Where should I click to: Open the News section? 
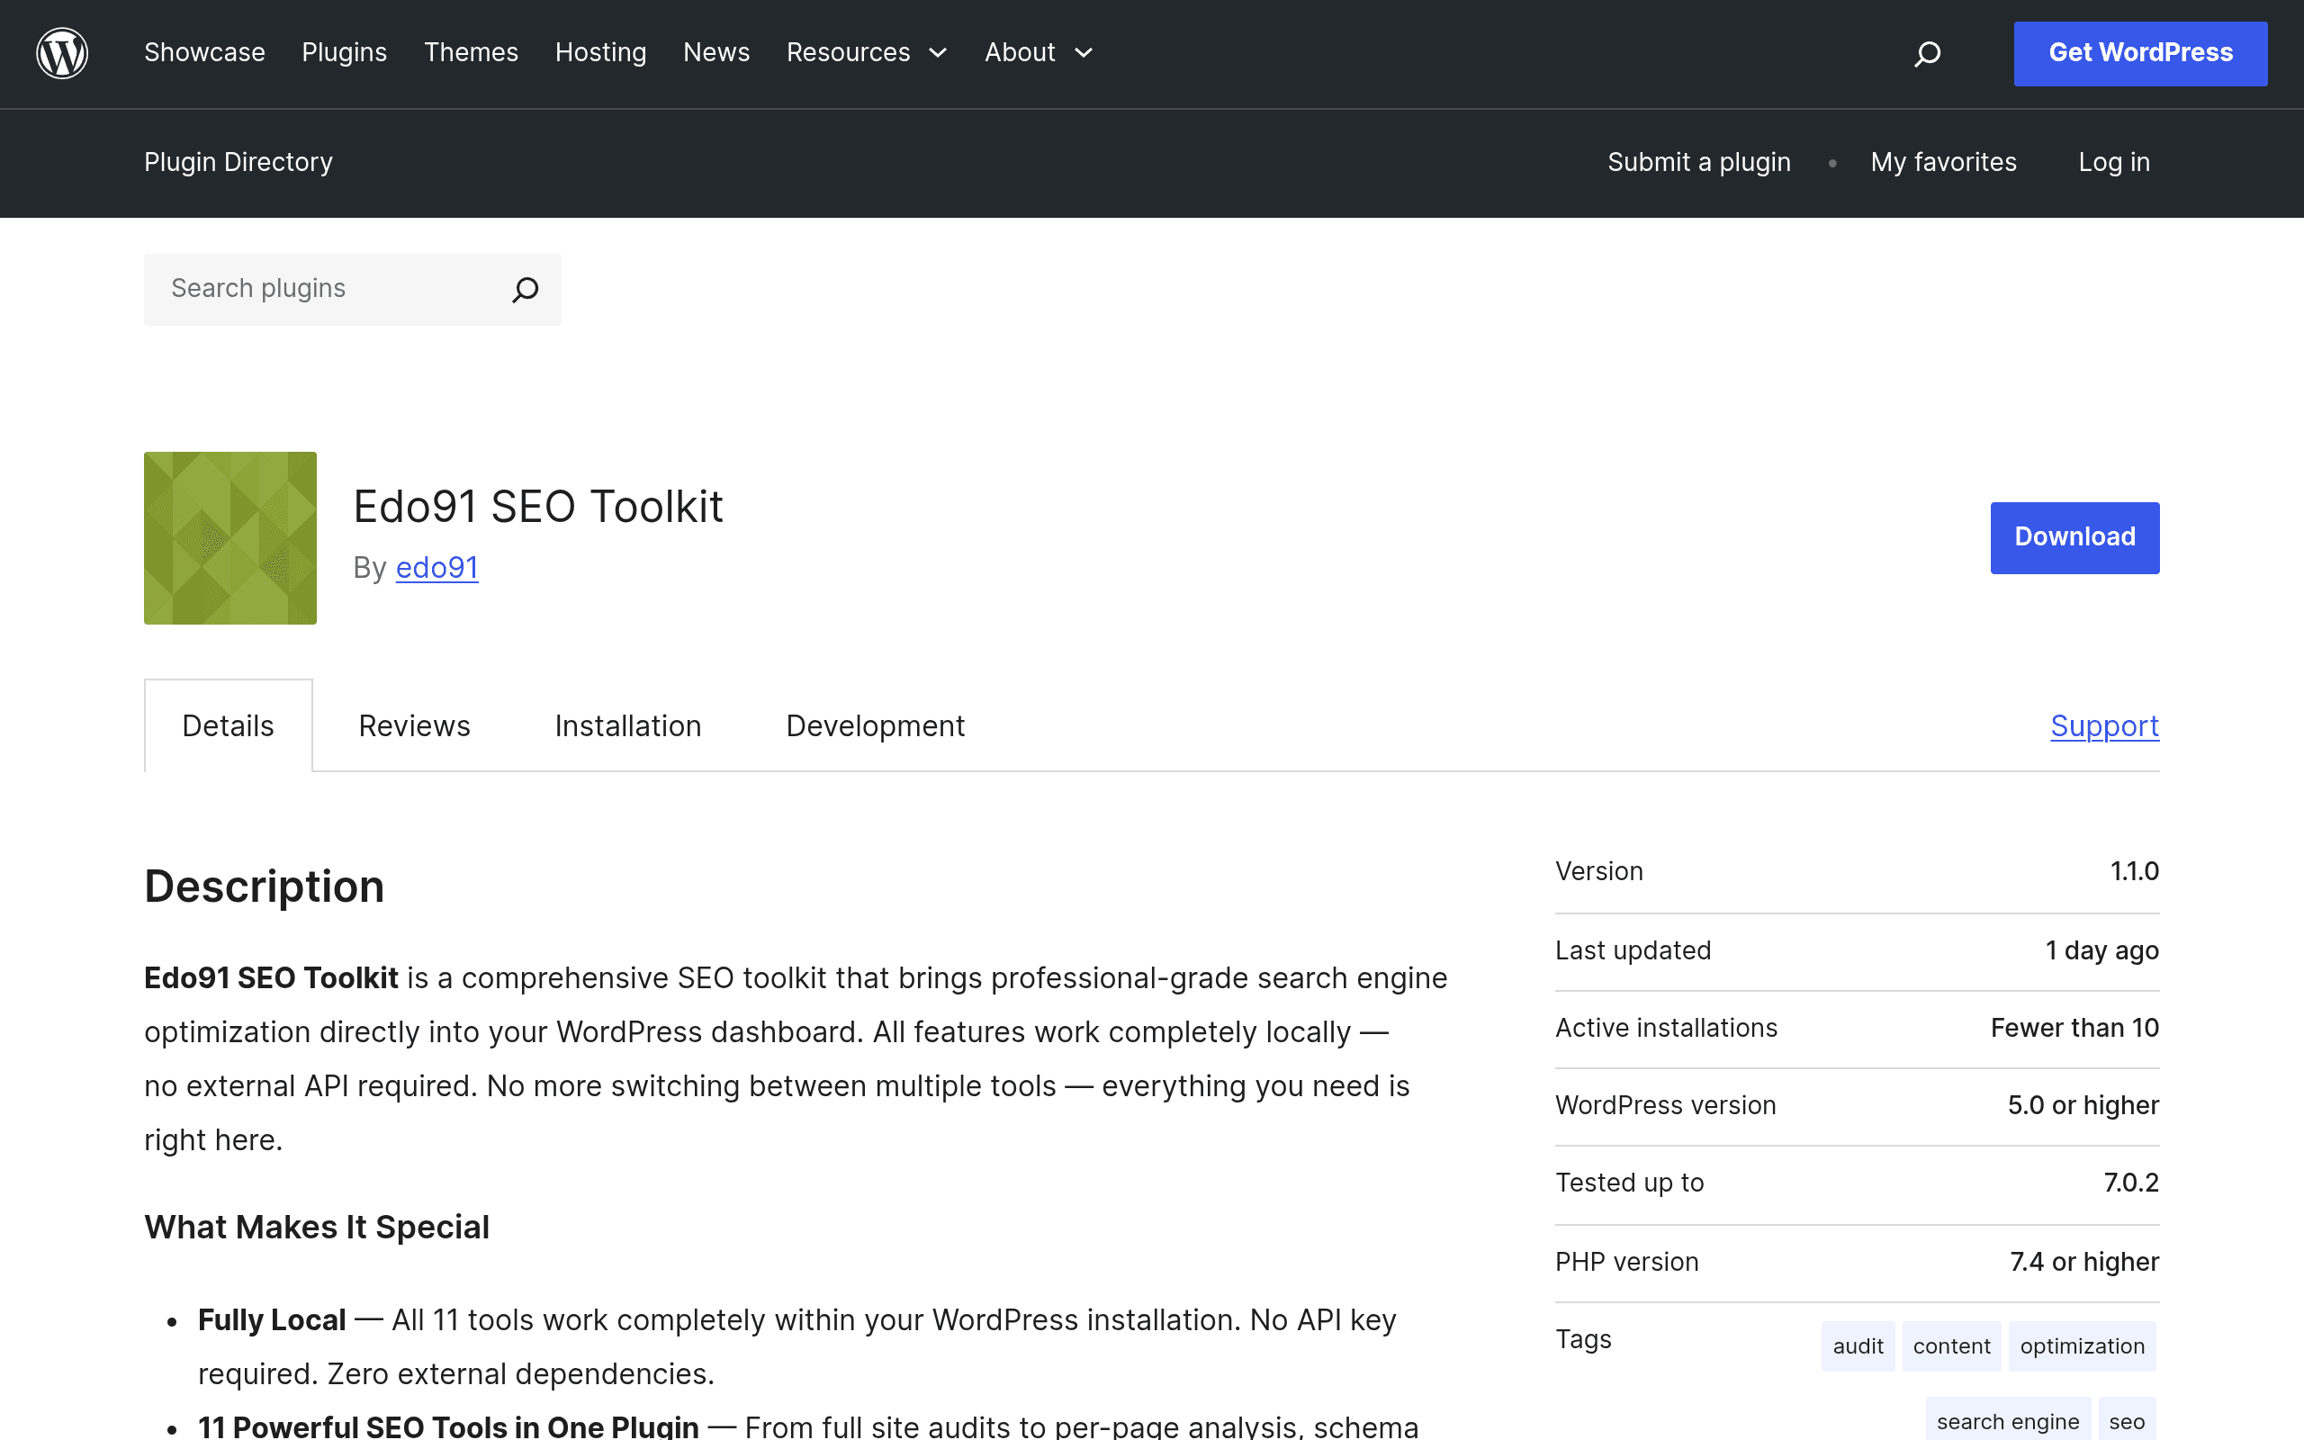coord(717,52)
